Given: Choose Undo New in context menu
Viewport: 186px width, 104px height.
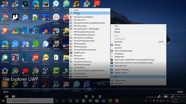Looking at the screenshot, I should pyautogui.click(x=138, y=42).
